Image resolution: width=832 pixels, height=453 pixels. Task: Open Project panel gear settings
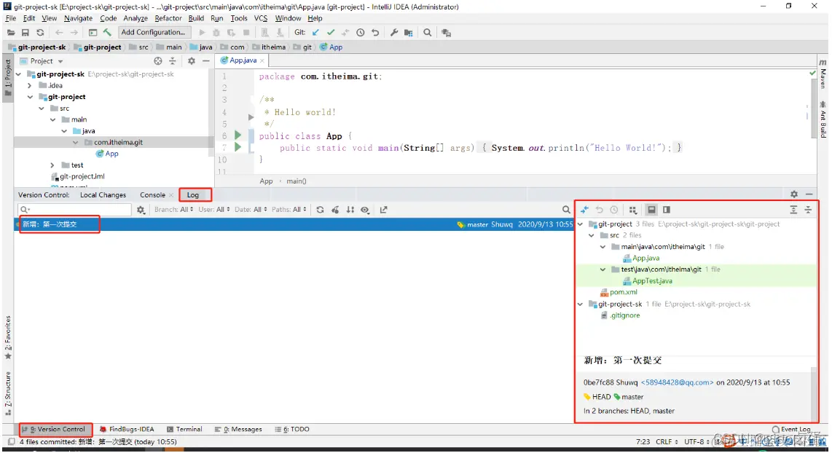coord(192,61)
